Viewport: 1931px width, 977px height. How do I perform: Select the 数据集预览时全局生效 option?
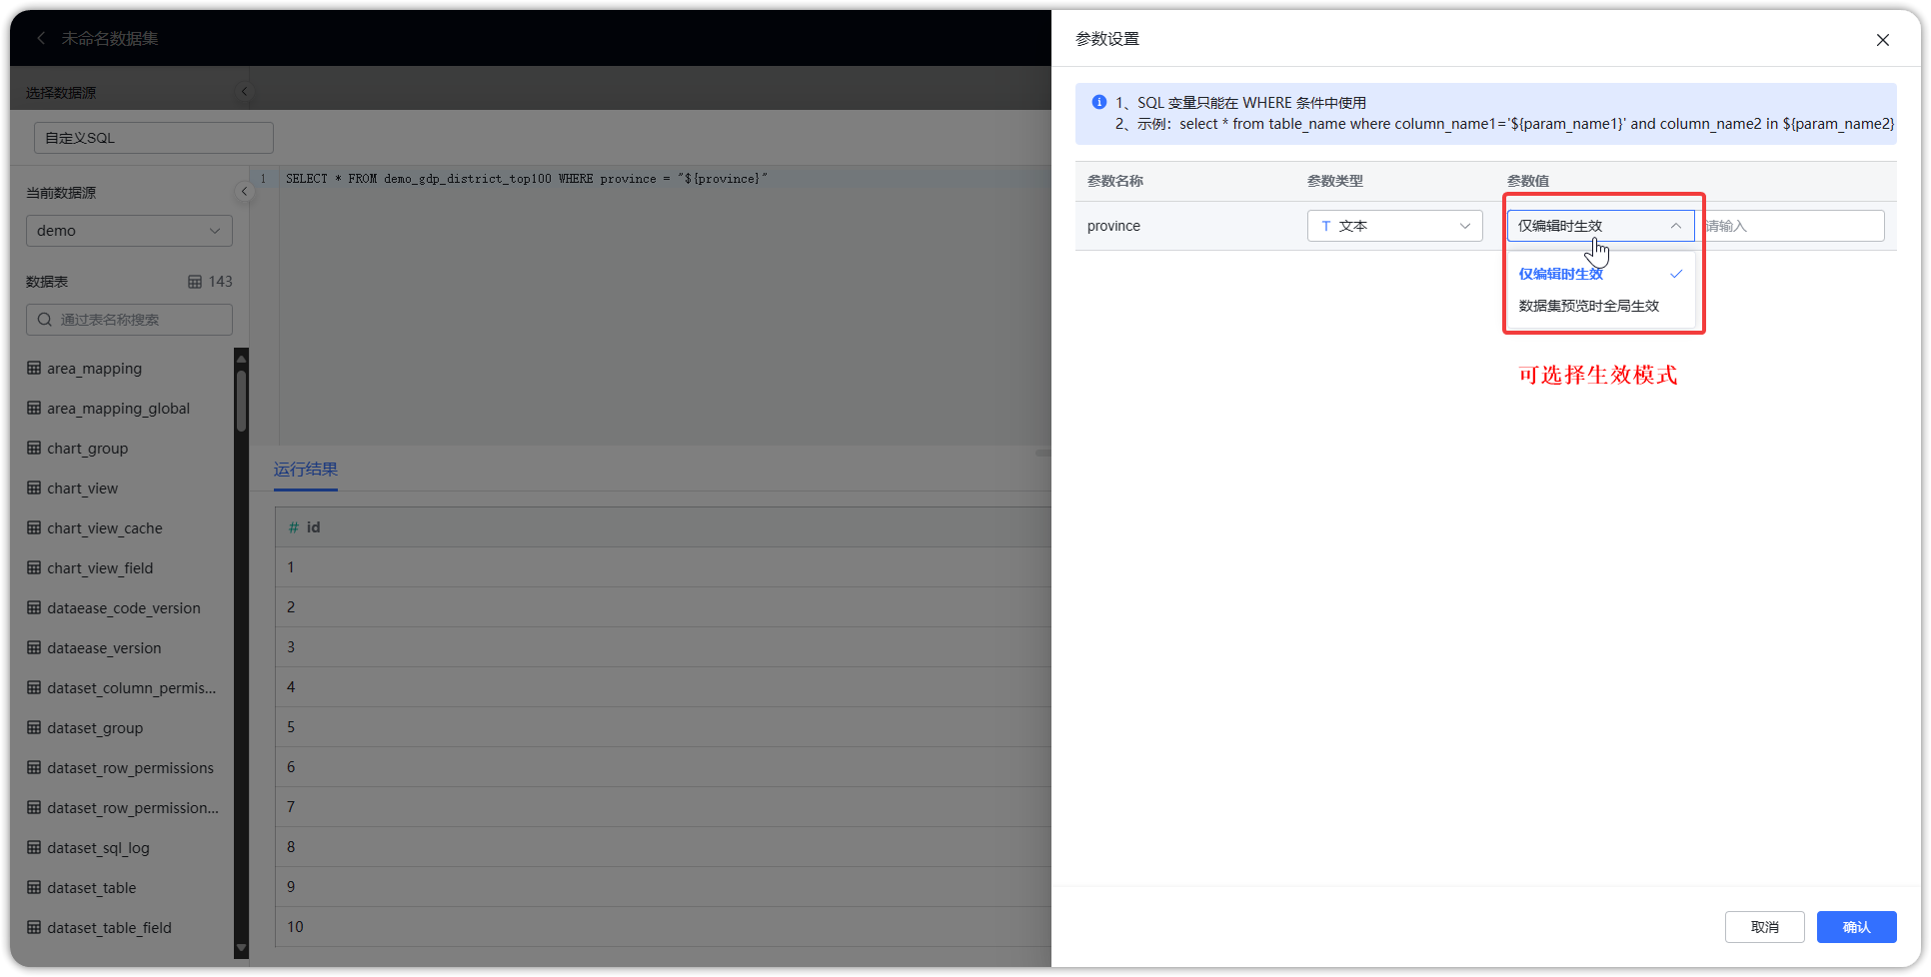point(1587,306)
